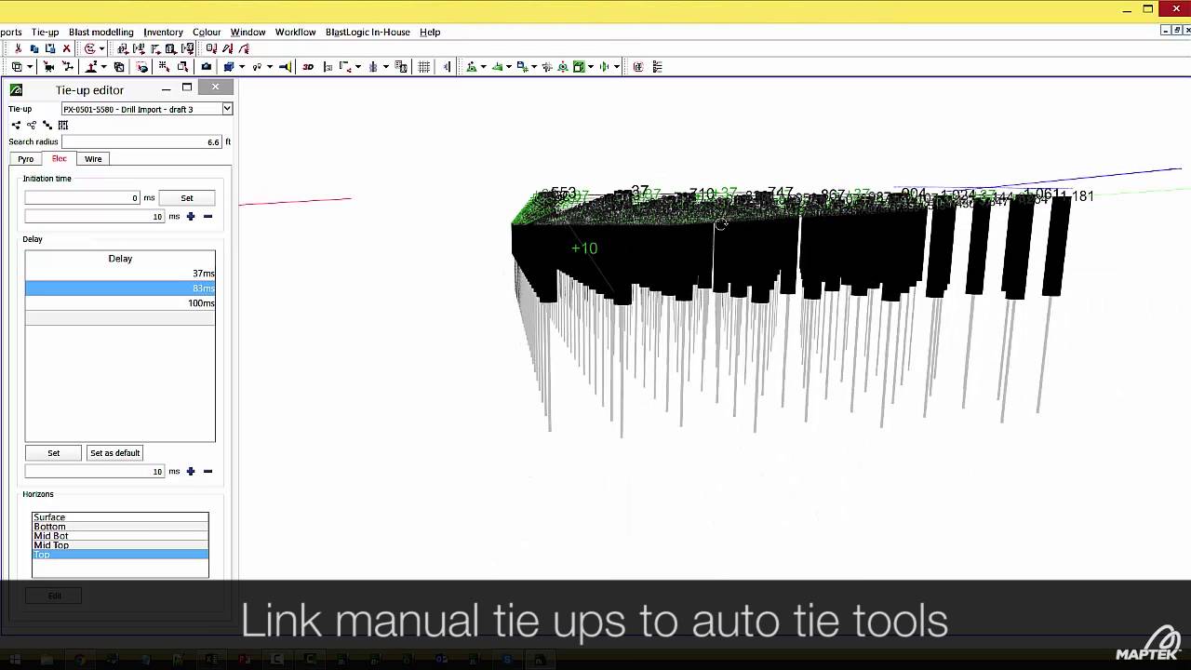Open the Inventory menu
Viewport: 1191px width, 670px height.
point(163,32)
